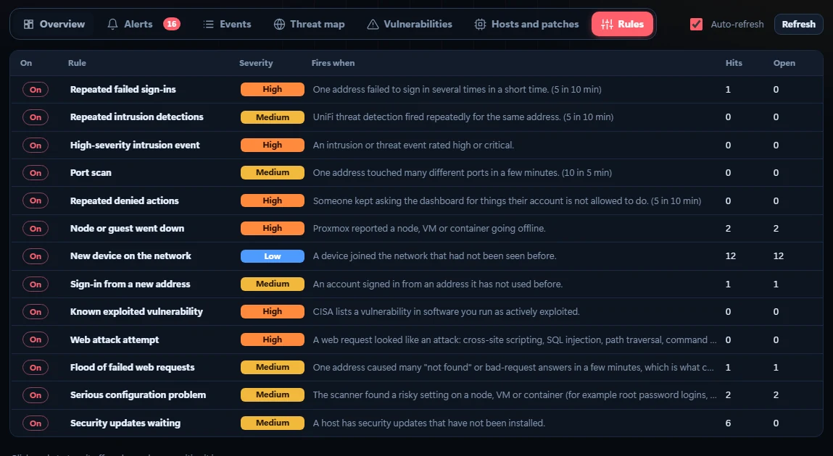Click Medium severity badge for Security updates waiting
The width and height of the screenshot is (833, 456).
point(273,423)
